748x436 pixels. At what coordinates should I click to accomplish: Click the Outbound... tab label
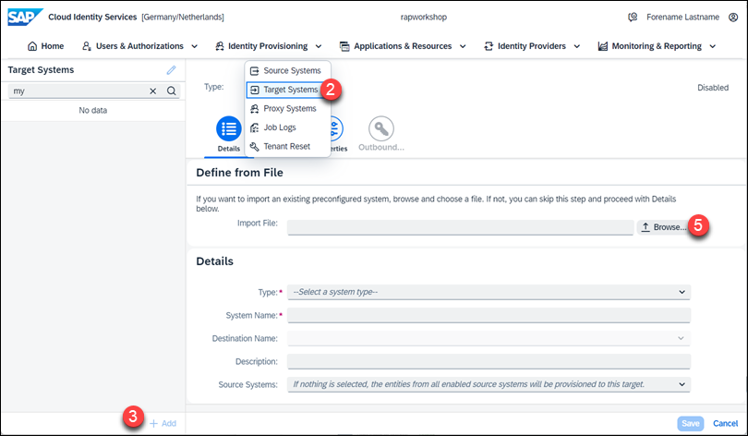click(381, 148)
